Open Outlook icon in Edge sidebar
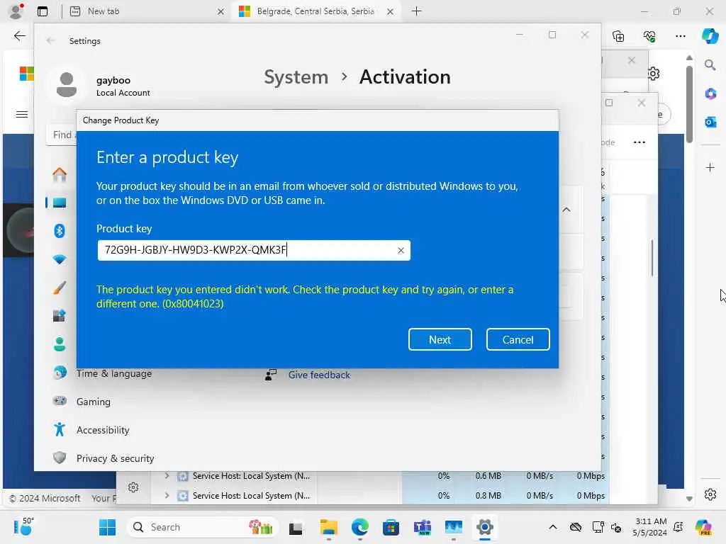Screen dimensions: 726x544 710,122
